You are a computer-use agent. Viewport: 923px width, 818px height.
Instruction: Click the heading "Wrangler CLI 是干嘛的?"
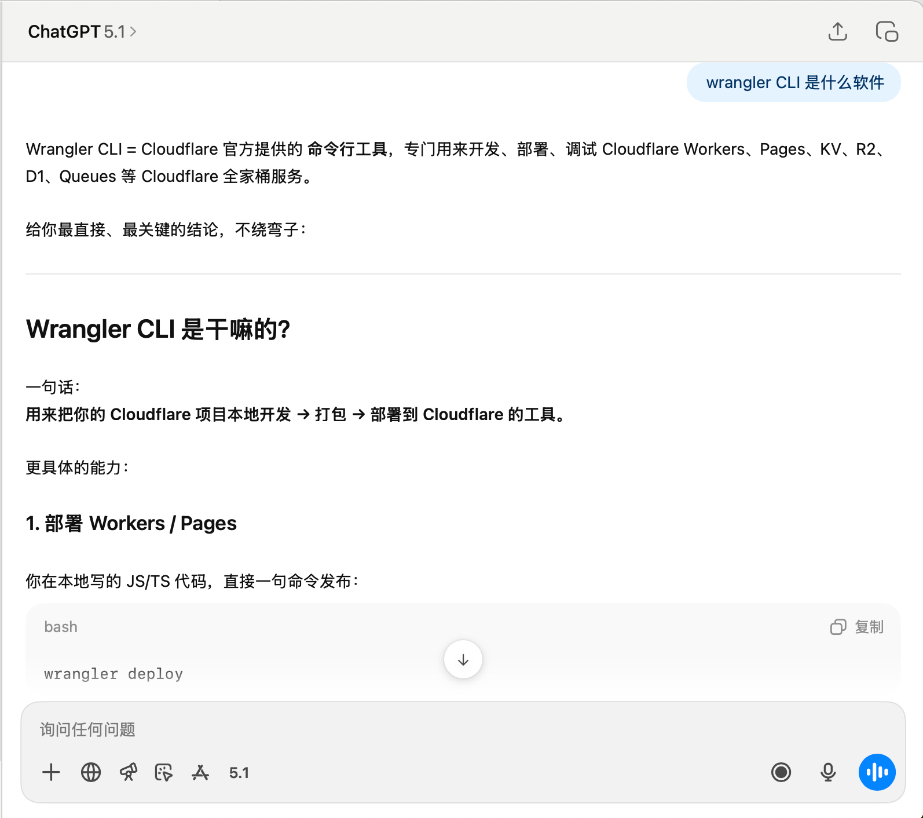[158, 329]
